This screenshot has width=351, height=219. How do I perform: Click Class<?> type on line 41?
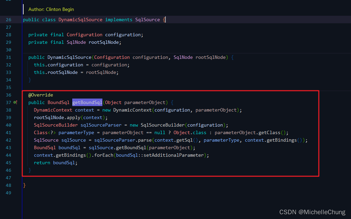click(x=45, y=133)
